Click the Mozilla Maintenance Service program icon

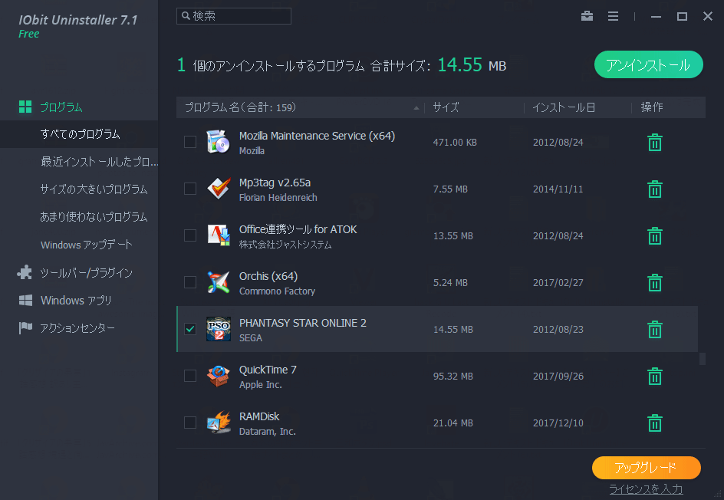tap(219, 142)
